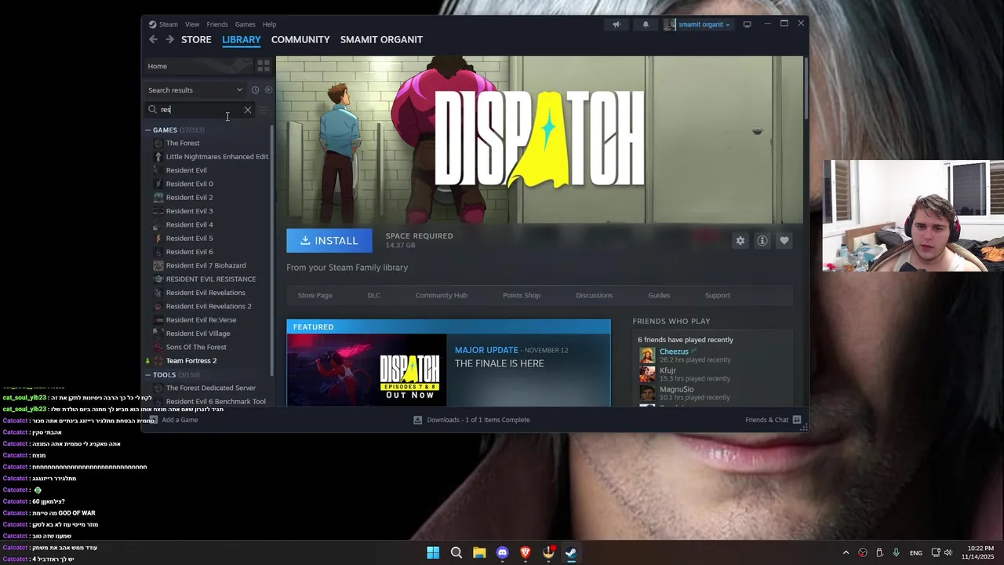
Task: Open Search results collection dropdown
Action: (196, 90)
